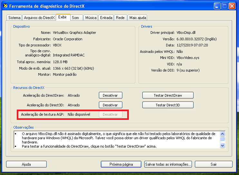Click the observation note about VBoxDisp.dll signature
This screenshot has width=239, height=175.
[x=119, y=138]
